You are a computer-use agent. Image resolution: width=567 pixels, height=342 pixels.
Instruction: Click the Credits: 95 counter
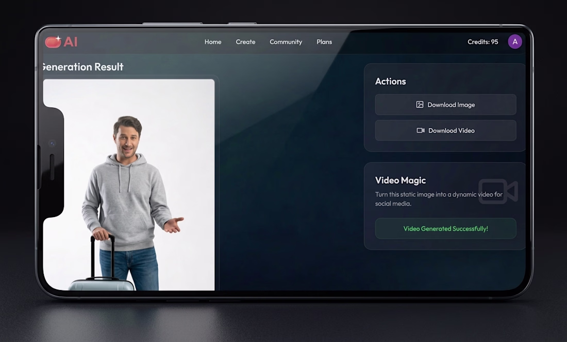click(x=483, y=42)
